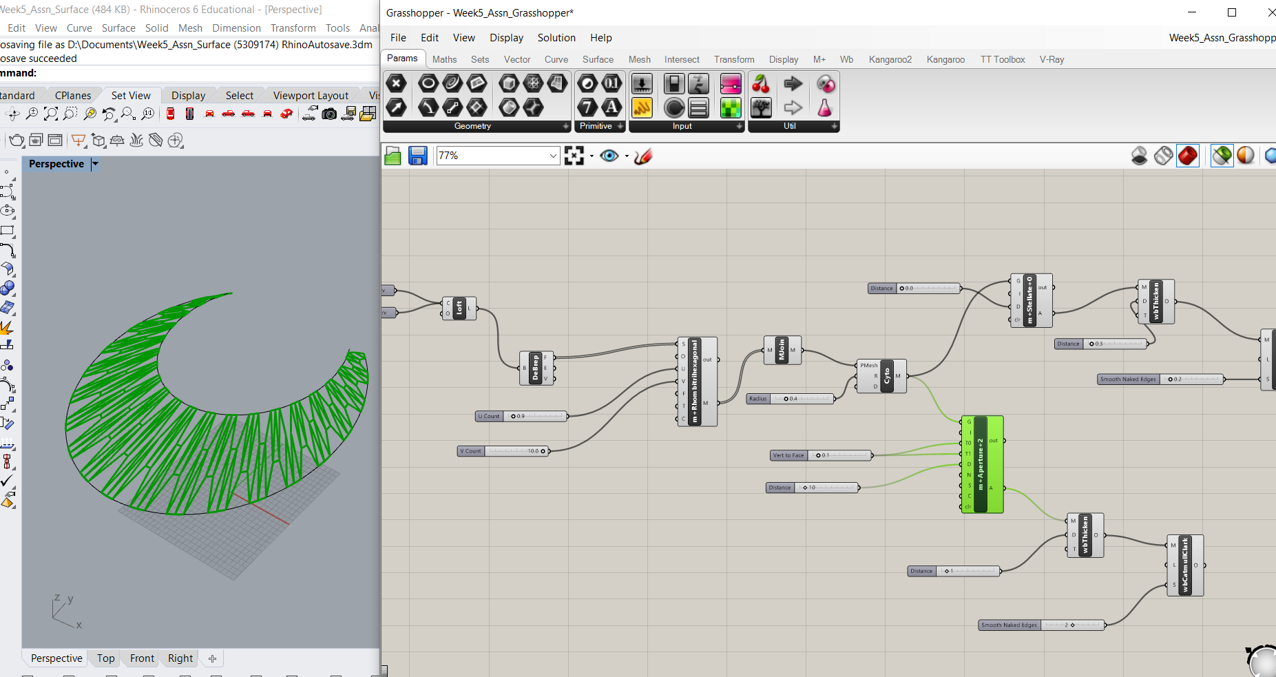
Task: Click the m+Aperture+2 green component
Action: pyautogui.click(x=981, y=464)
